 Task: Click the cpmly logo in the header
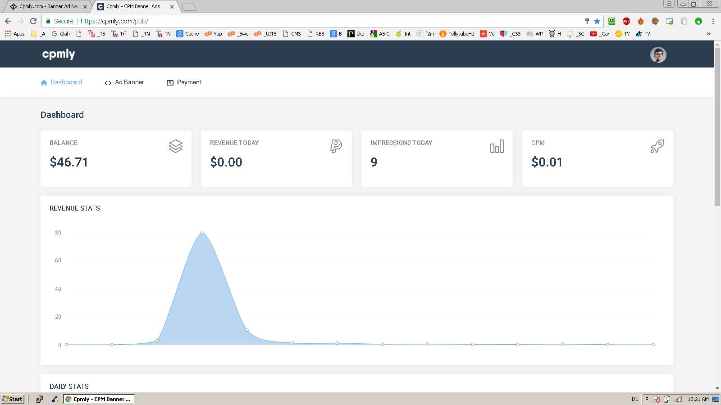[59, 54]
